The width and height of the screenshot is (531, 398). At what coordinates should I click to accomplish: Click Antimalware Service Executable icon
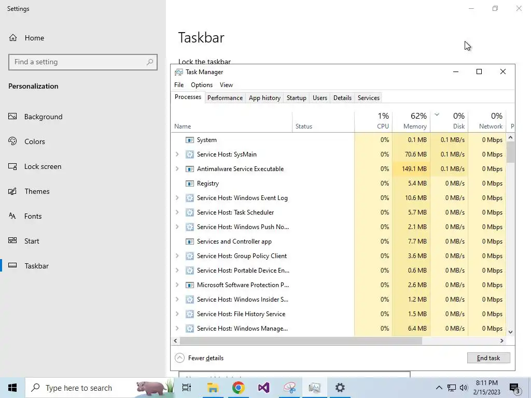coord(190,169)
